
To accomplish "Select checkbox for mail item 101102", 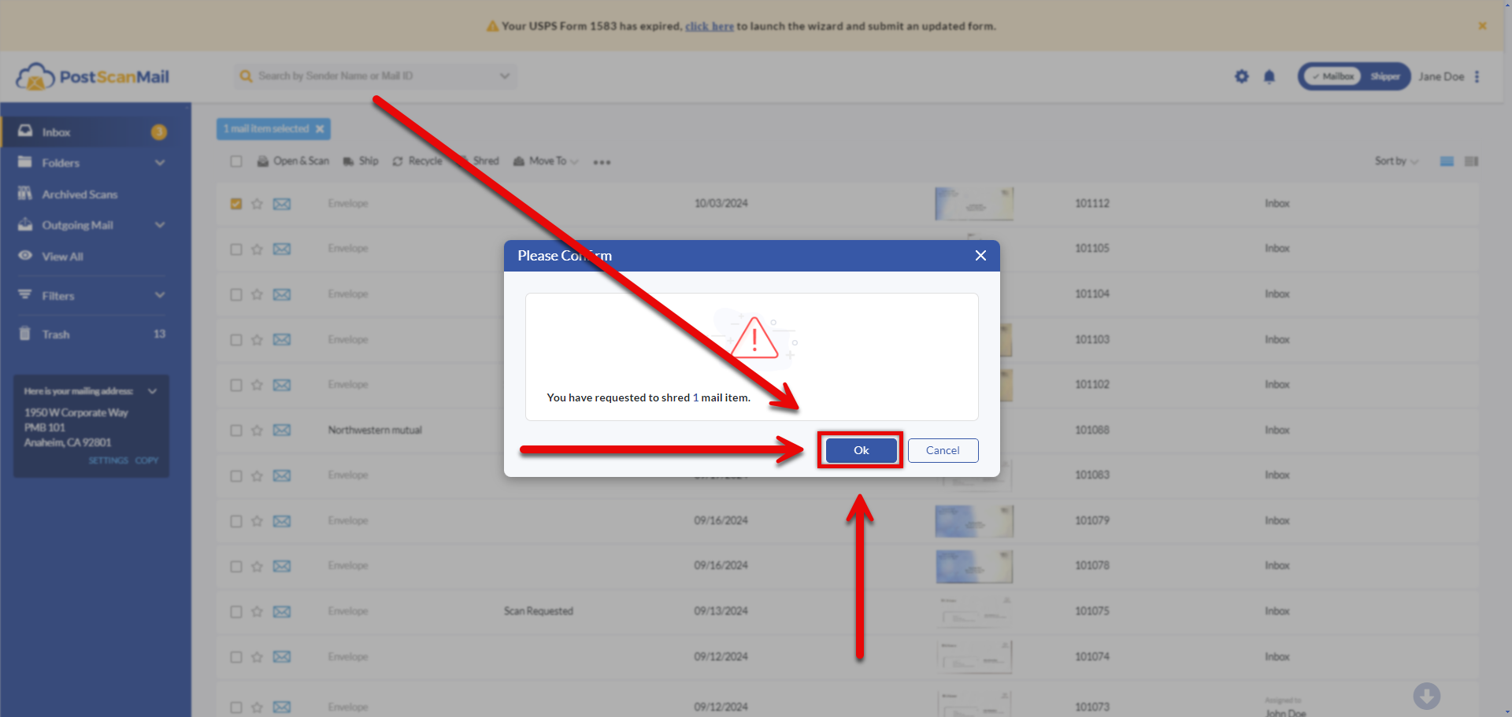I will 236,385.
